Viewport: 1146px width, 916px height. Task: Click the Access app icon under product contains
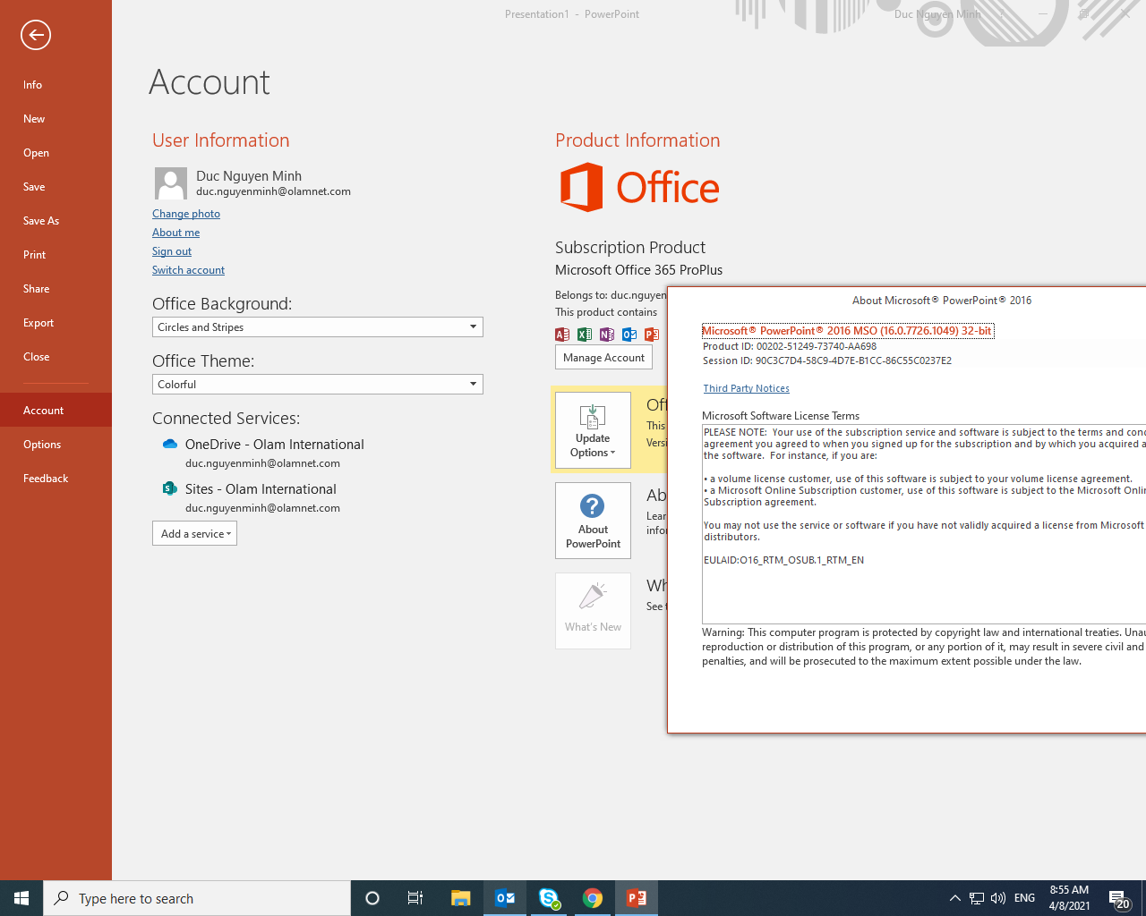click(x=562, y=335)
